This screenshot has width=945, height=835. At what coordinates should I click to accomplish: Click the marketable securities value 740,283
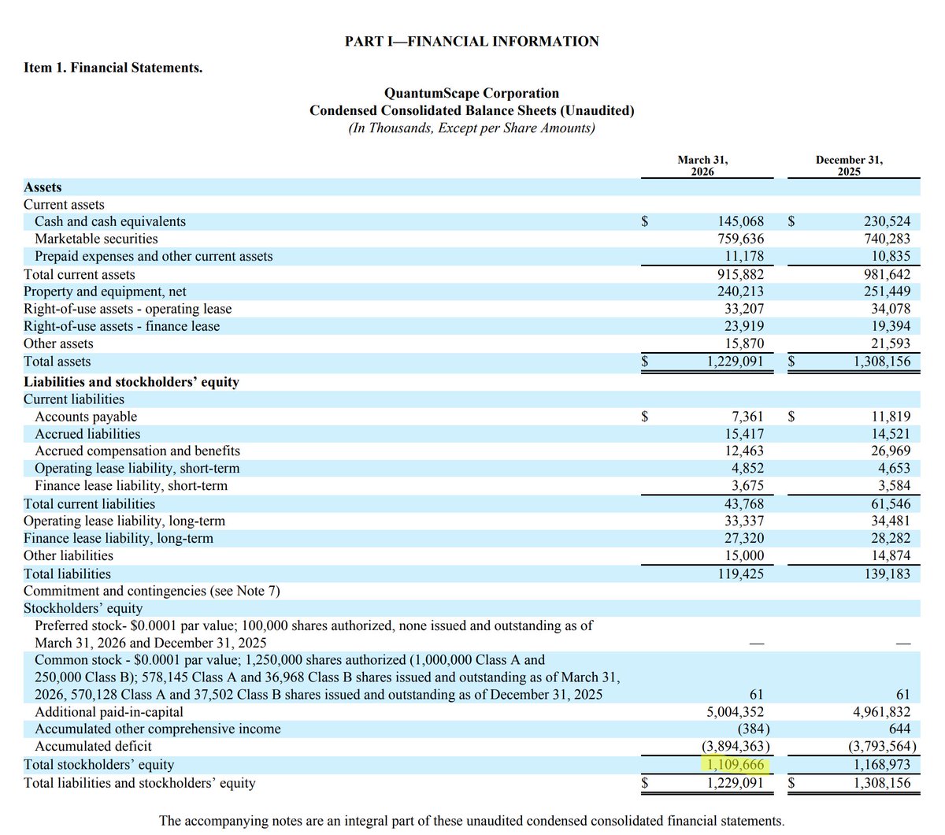point(886,239)
